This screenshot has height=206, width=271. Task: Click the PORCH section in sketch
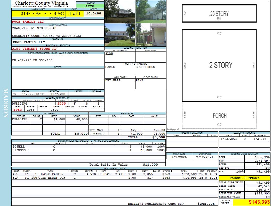[x=219, y=116]
